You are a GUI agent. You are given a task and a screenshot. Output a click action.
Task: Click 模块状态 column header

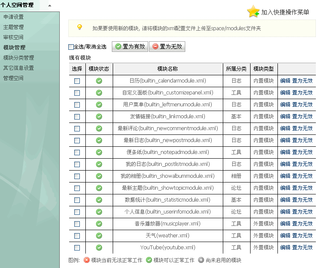pyautogui.click(x=99, y=69)
